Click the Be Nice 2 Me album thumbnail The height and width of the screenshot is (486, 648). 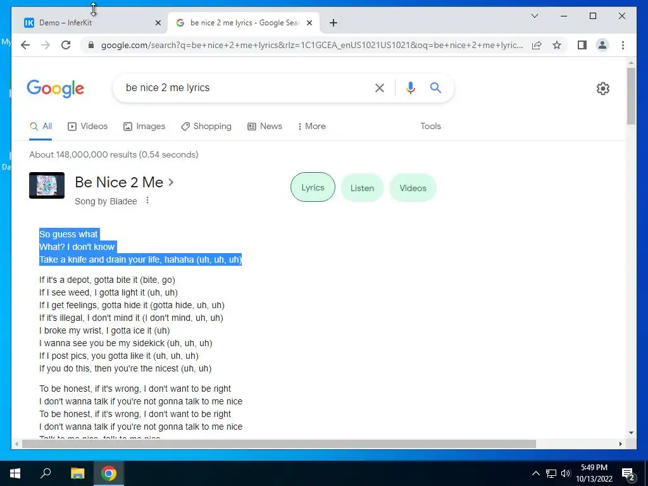coord(47,185)
